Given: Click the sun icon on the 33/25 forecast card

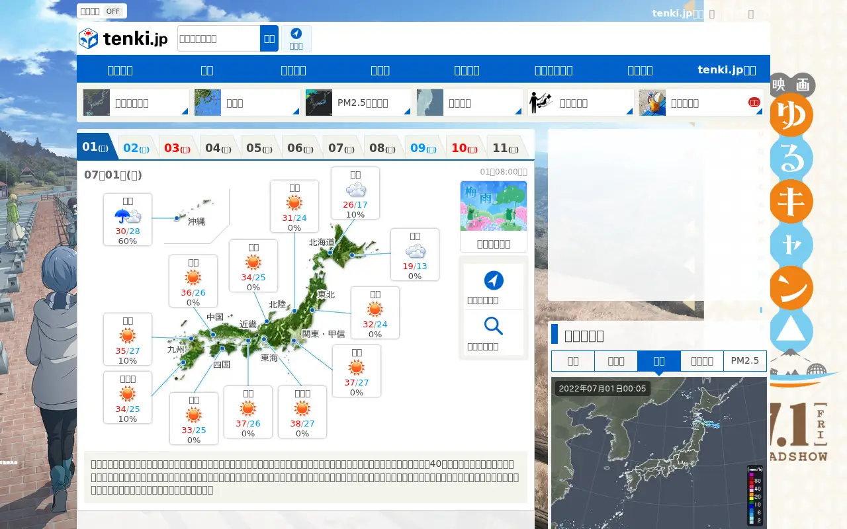Looking at the screenshot, I should (x=194, y=415).
